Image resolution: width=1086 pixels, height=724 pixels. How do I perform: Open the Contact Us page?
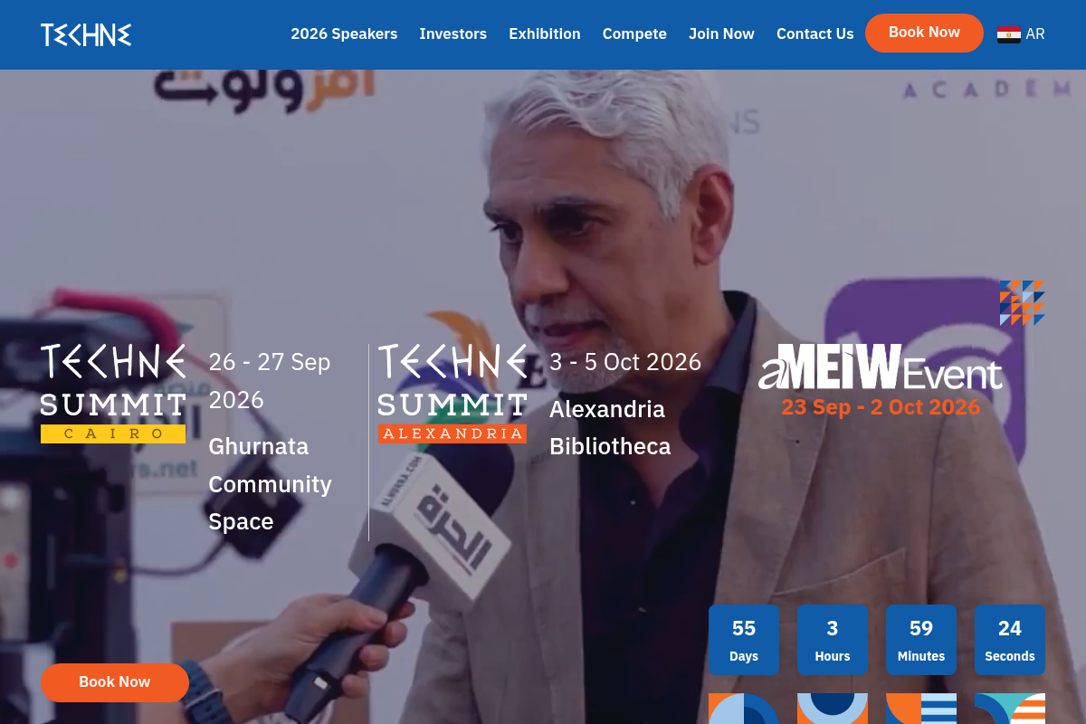[x=814, y=33]
